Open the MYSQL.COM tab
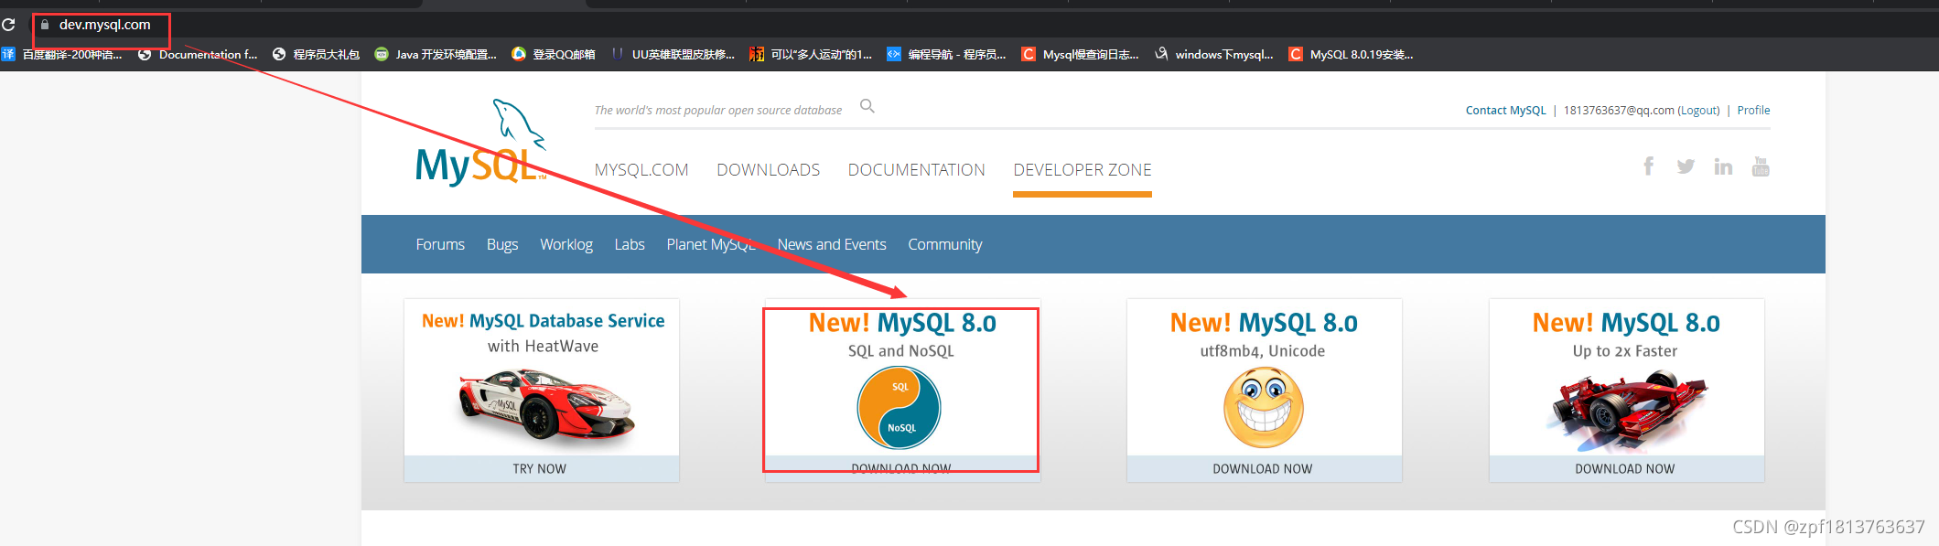Image resolution: width=1939 pixels, height=546 pixels. [641, 170]
